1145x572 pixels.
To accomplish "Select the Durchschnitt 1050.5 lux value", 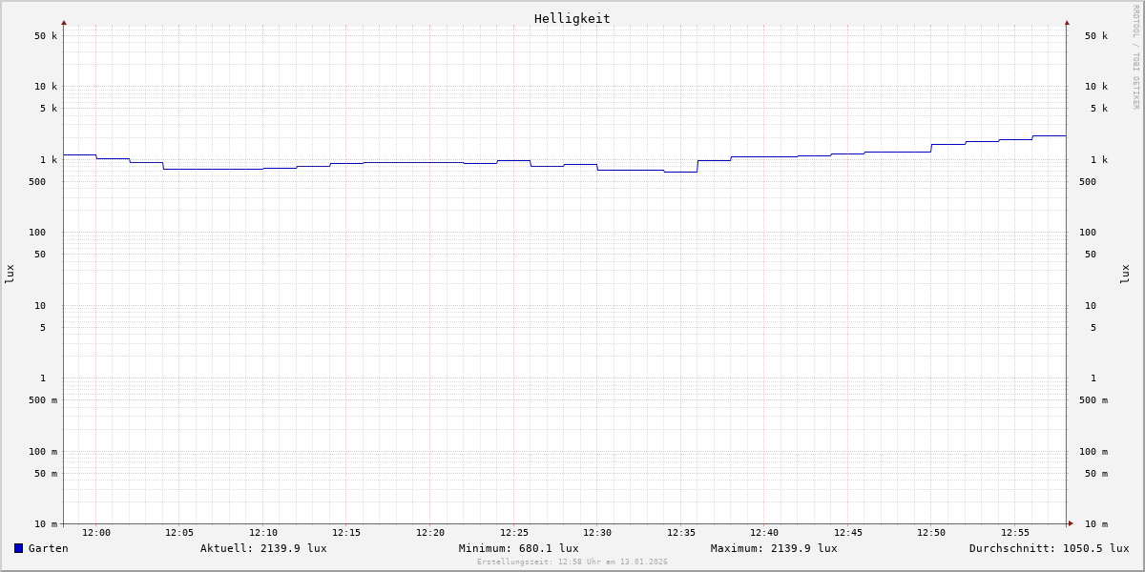I will (x=1049, y=548).
